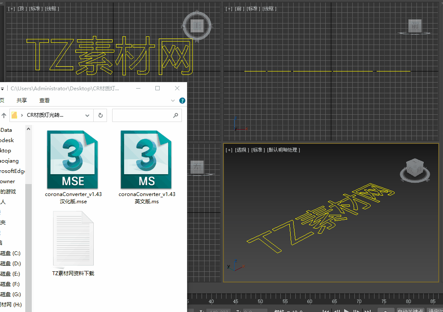Open Explorer help via question mark icon
443x312 pixels.
[x=182, y=101]
